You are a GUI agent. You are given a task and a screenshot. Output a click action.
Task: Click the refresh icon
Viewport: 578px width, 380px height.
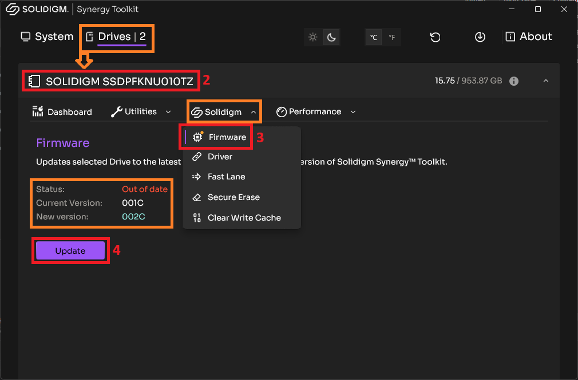click(436, 37)
